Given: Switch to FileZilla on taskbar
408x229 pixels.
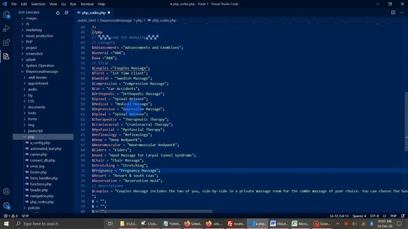Looking at the screenshot, I should pos(236,223).
